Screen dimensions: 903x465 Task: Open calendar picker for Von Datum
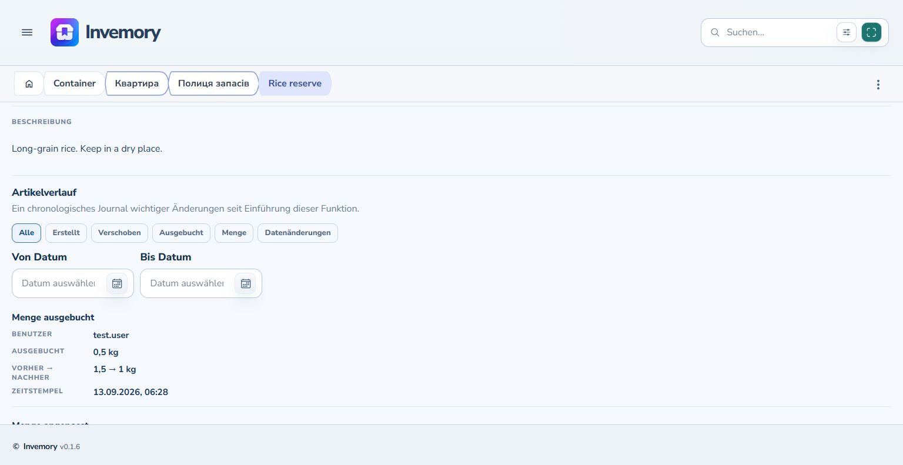pyautogui.click(x=117, y=283)
